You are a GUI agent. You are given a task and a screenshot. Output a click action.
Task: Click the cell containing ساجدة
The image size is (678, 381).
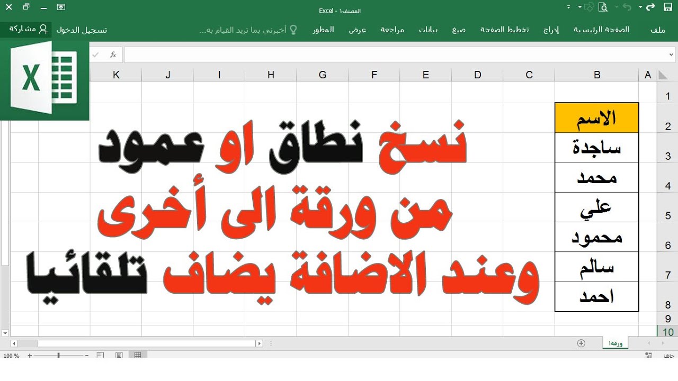[597, 148]
